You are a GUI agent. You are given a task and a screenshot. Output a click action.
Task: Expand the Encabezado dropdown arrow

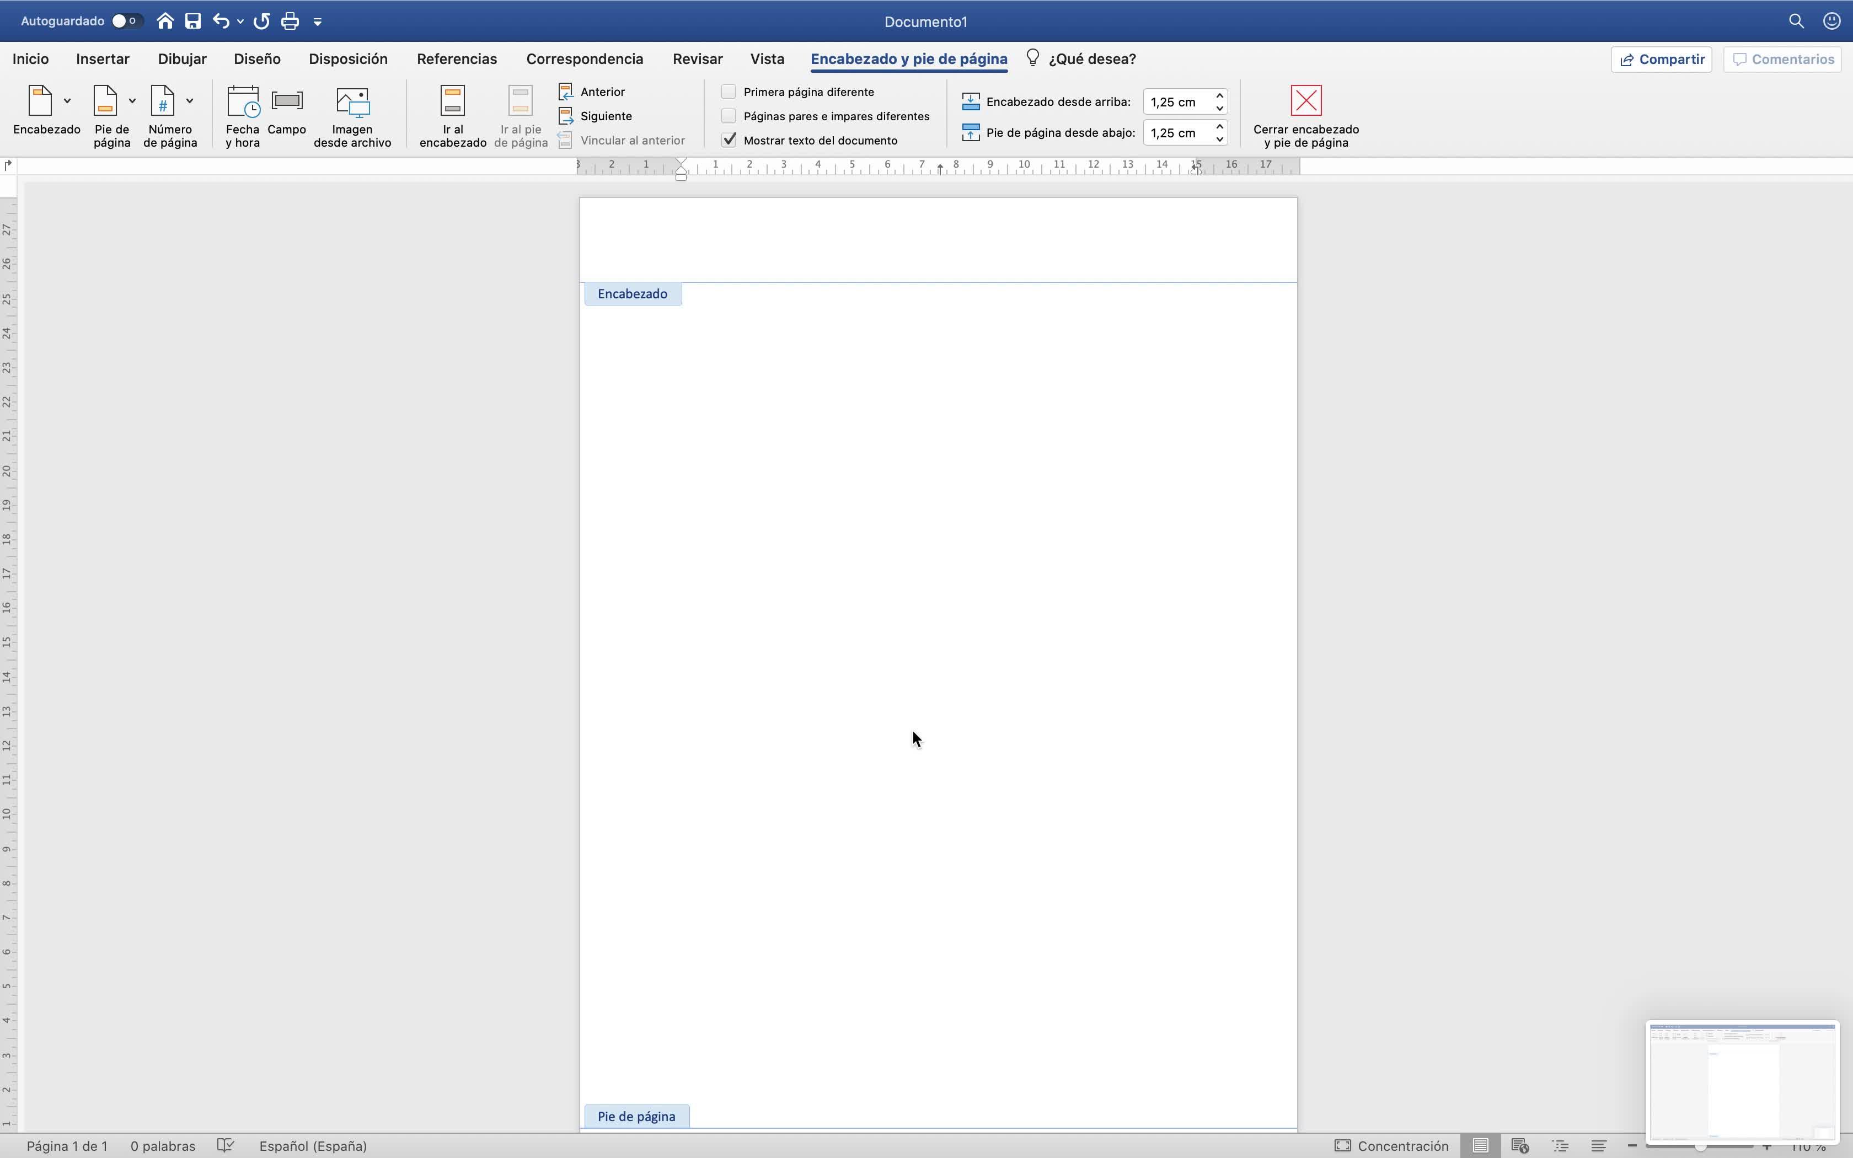click(67, 101)
